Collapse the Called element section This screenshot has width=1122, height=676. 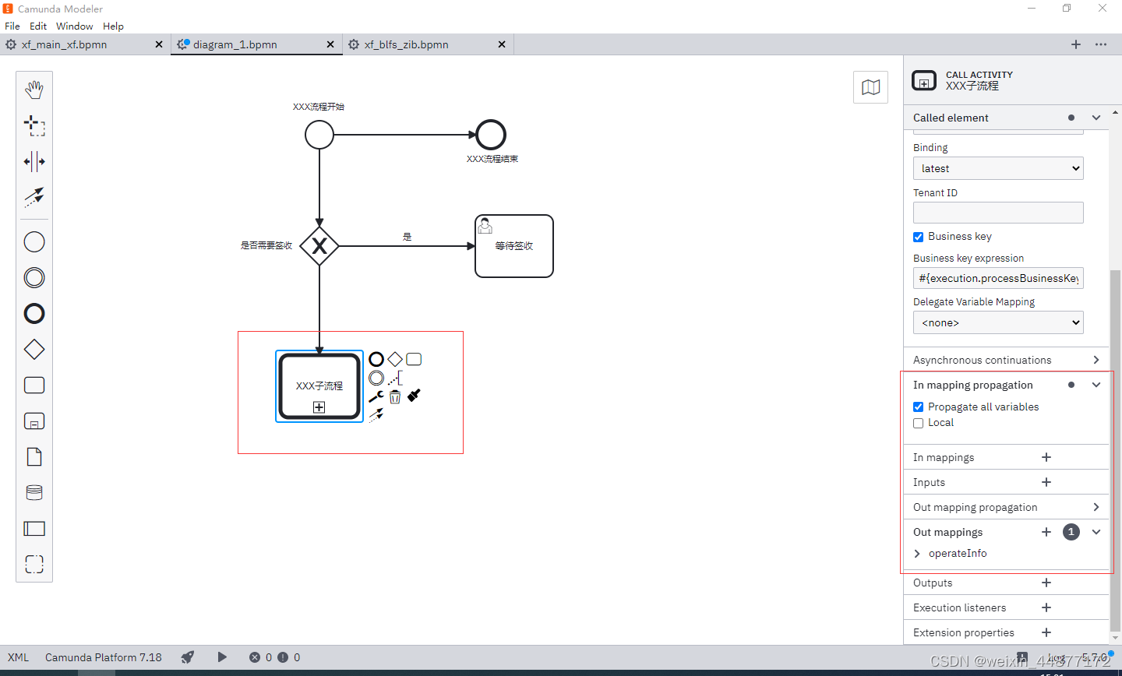1096,118
